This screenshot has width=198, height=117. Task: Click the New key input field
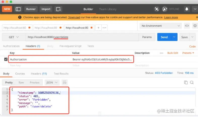(x=40, y=65)
